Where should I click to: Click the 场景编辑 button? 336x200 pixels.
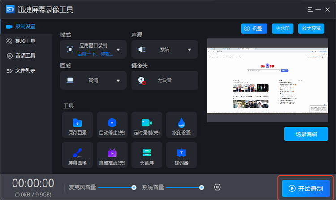306,134
